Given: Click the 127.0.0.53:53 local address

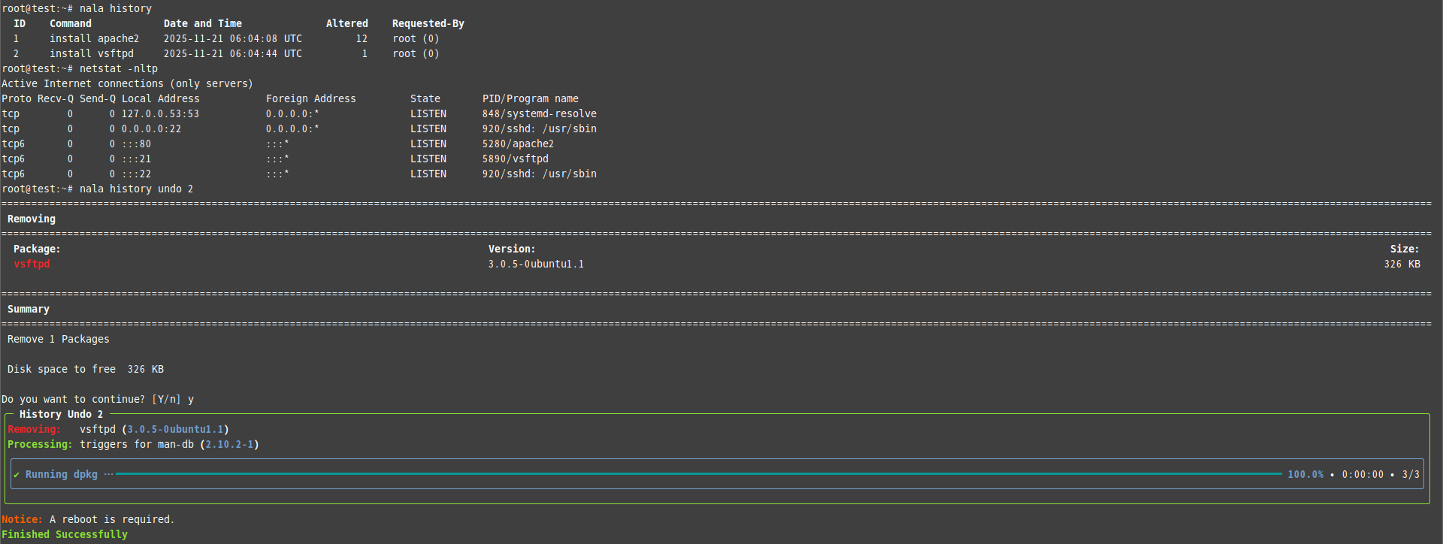Looking at the screenshot, I should (x=160, y=114).
